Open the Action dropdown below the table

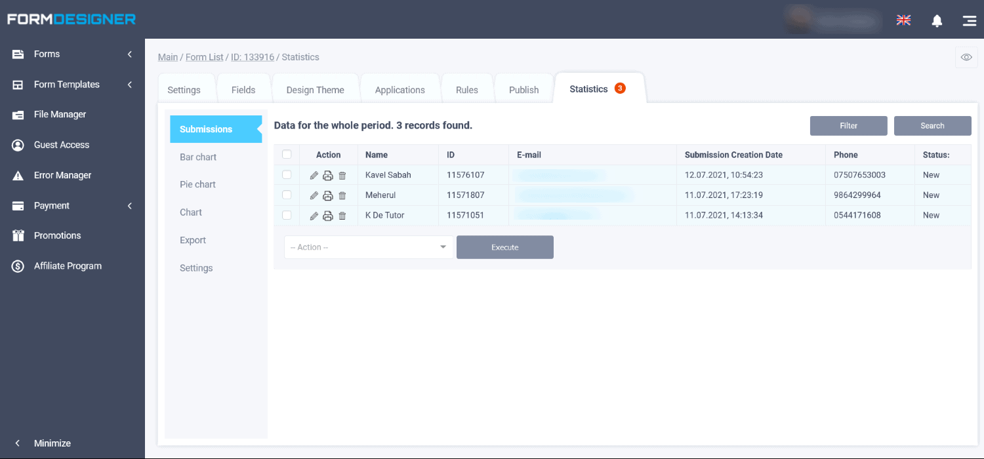pos(368,247)
